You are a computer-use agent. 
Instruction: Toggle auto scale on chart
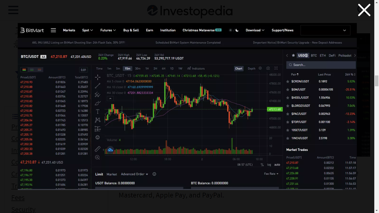(277, 165)
